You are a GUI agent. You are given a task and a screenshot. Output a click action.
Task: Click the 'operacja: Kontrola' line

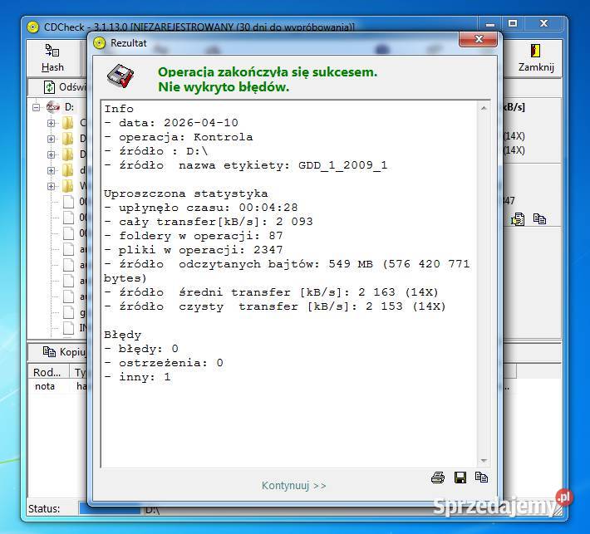[179, 137]
